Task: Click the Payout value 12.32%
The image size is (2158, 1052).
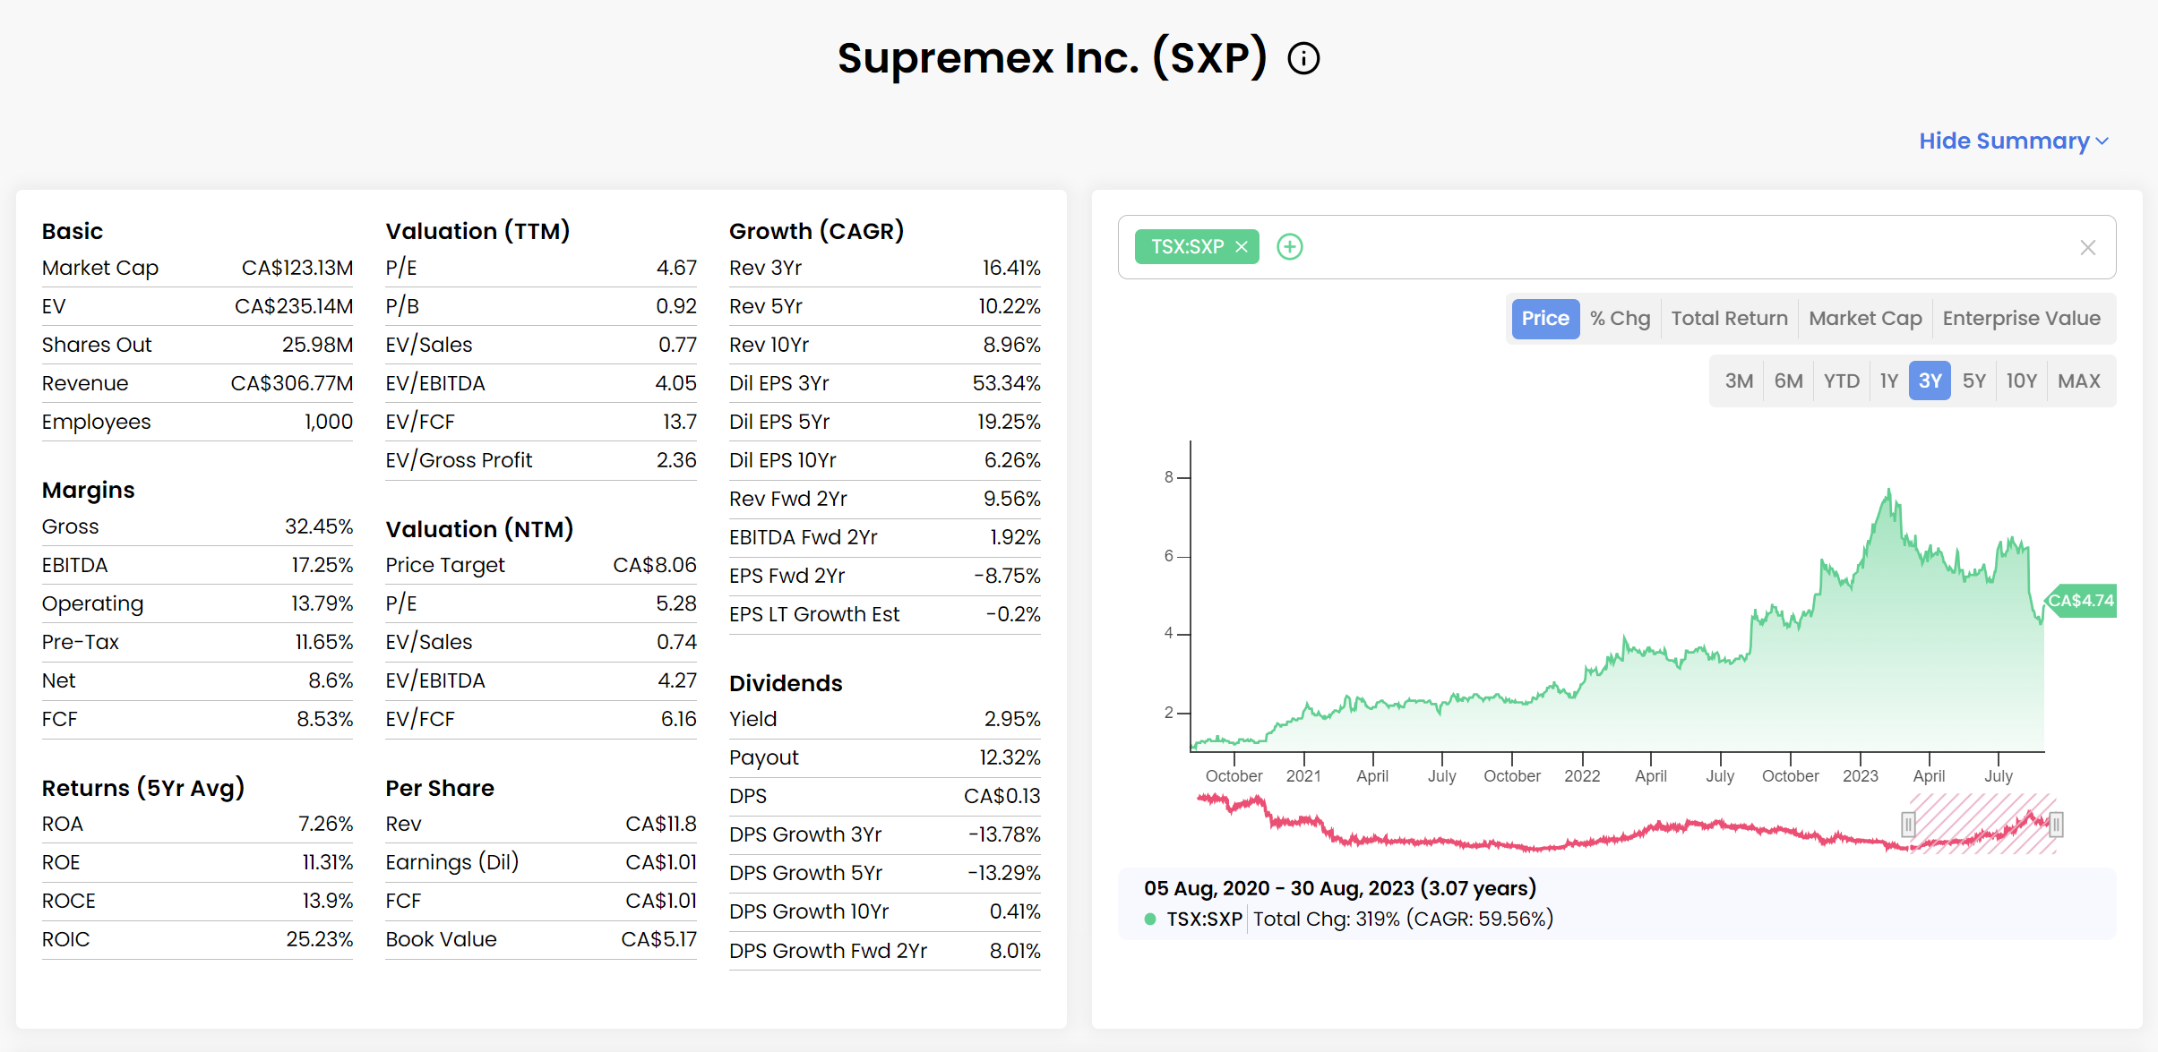Action: [1010, 758]
